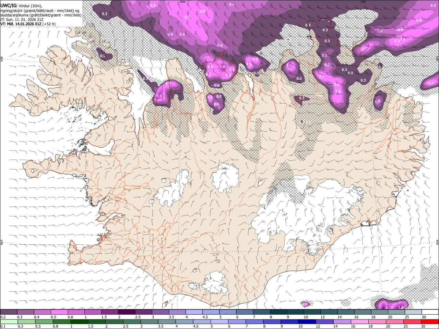Click the white 30 swatch in upper snow legend
Viewport: 439px width, 329px height.
point(430,312)
